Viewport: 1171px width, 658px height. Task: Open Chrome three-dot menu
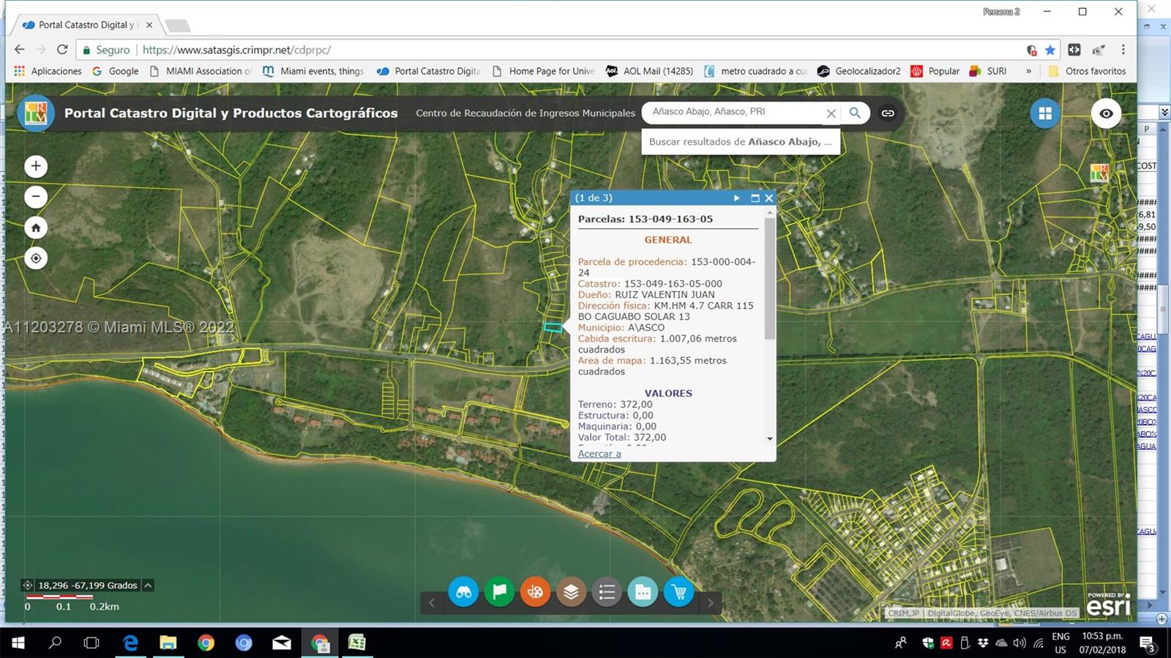point(1123,50)
